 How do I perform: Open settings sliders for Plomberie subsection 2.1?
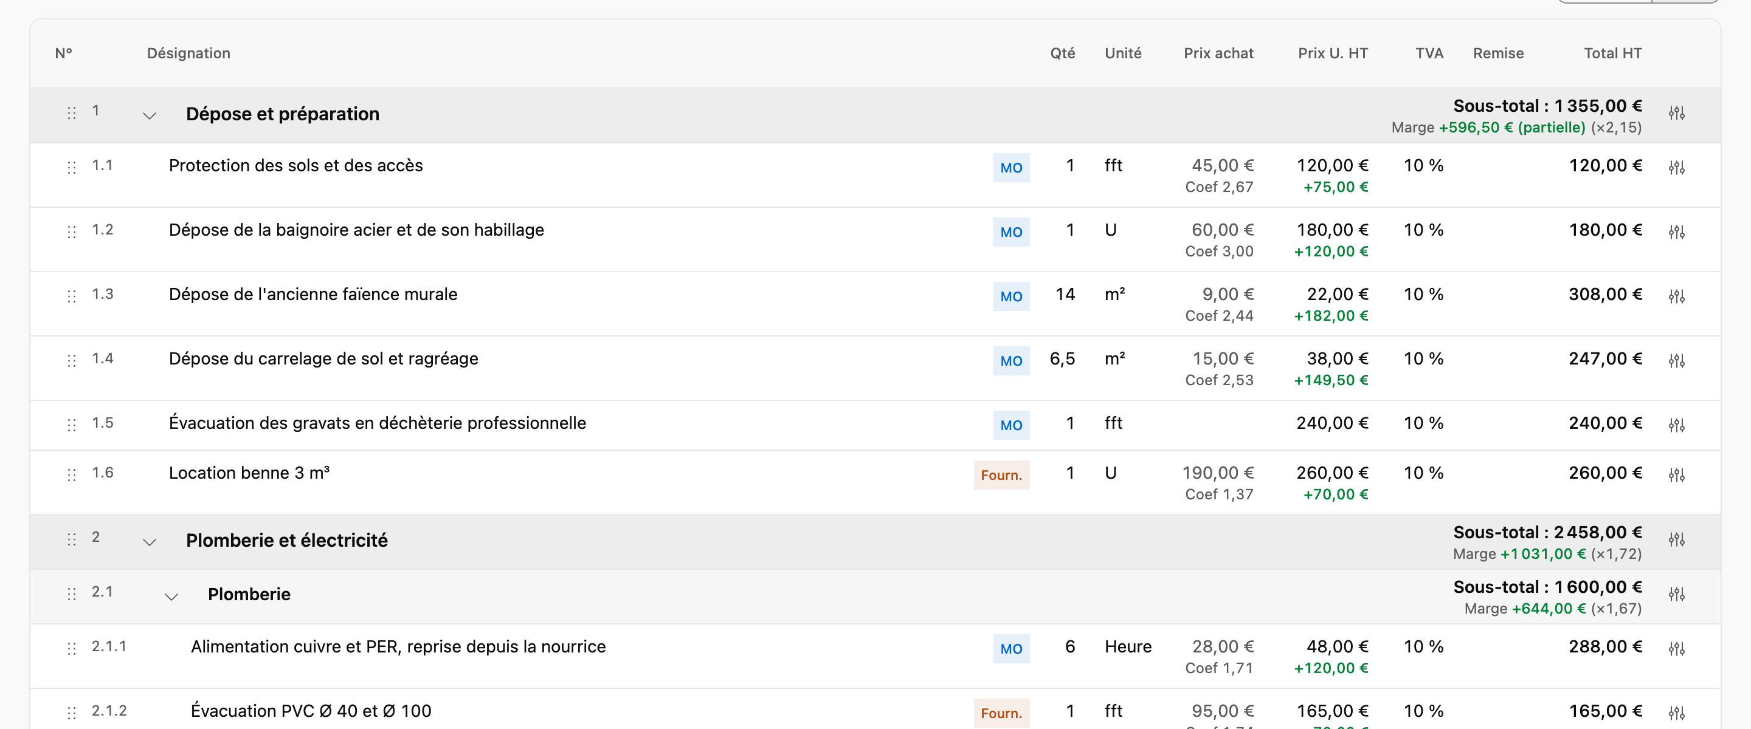[1676, 594]
